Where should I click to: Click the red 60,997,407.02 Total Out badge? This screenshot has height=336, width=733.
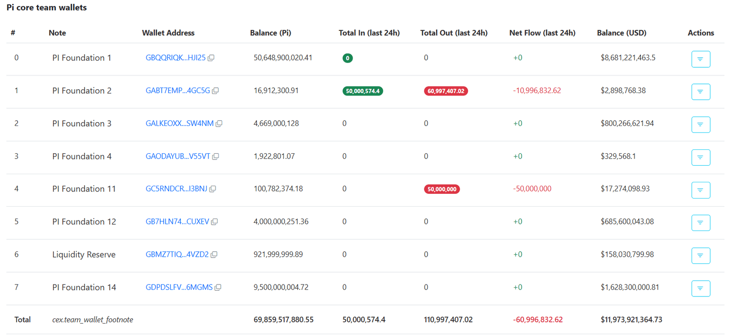446,91
